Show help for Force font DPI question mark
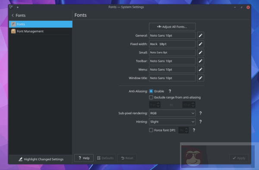The width and height of the screenshot is (259, 170). [194, 130]
